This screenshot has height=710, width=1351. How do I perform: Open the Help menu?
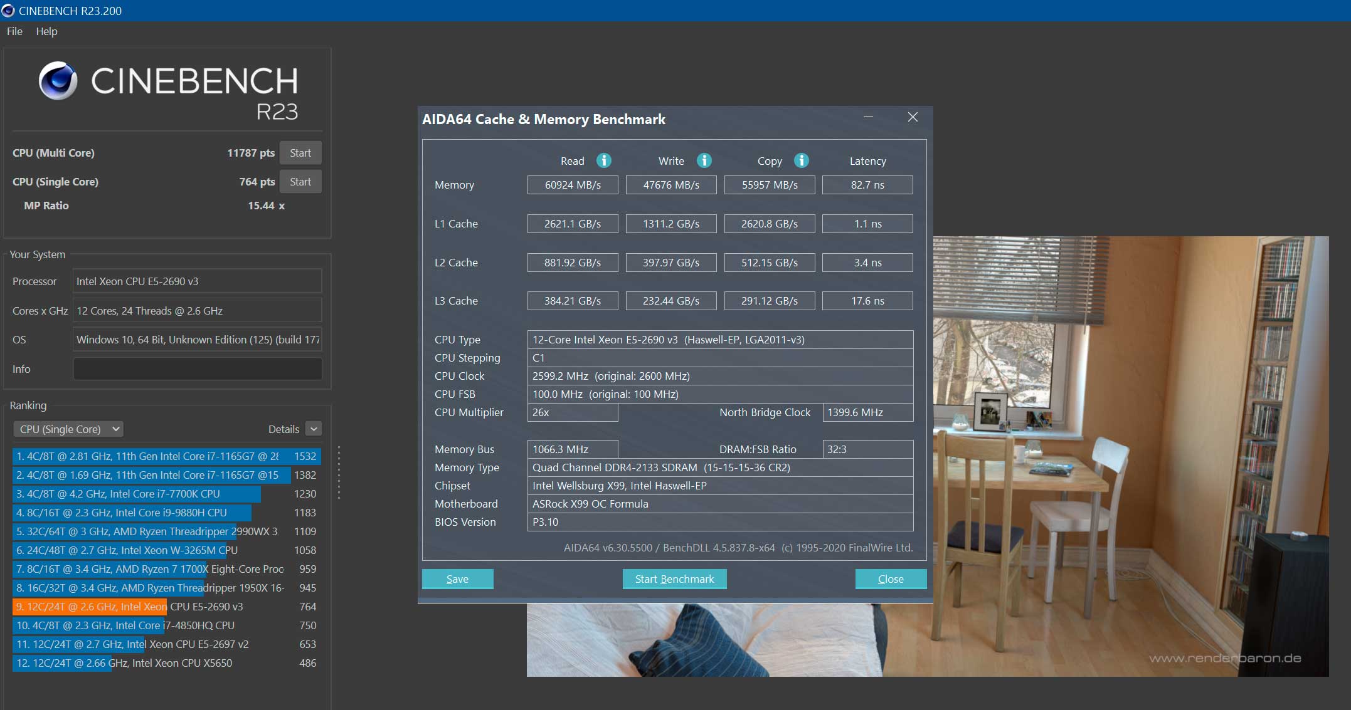click(x=46, y=31)
